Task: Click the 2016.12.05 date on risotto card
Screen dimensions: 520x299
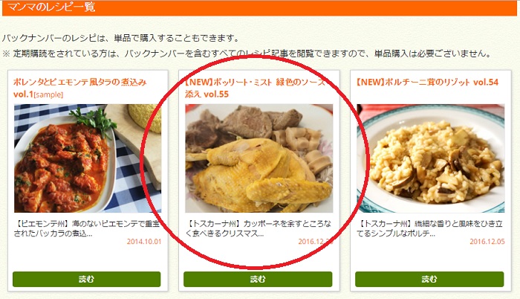Action: [x=487, y=242]
